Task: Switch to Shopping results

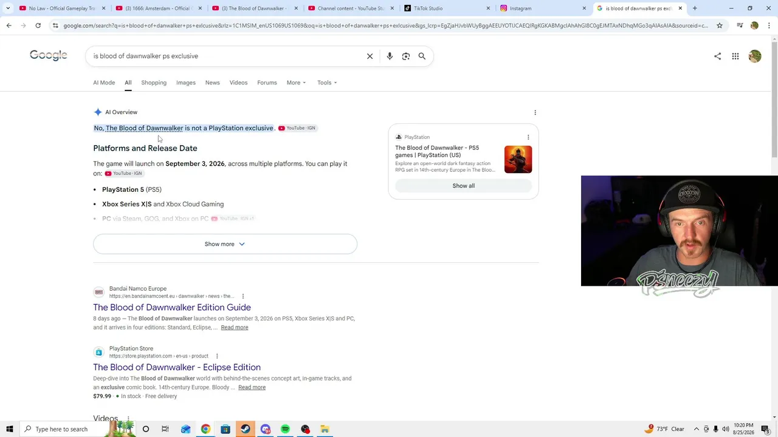Action: click(x=154, y=83)
